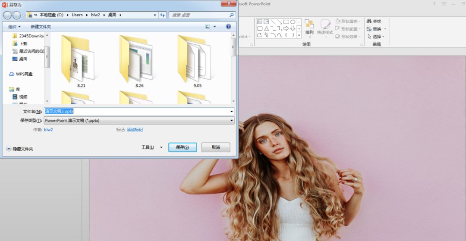The image size is (466, 241).
Task: Select the oval shape in shapes gallery
Action: pyautogui.click(x=293, y=22)
